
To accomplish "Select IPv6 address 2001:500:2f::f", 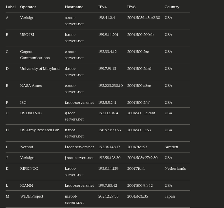I will tap(138, 103).
